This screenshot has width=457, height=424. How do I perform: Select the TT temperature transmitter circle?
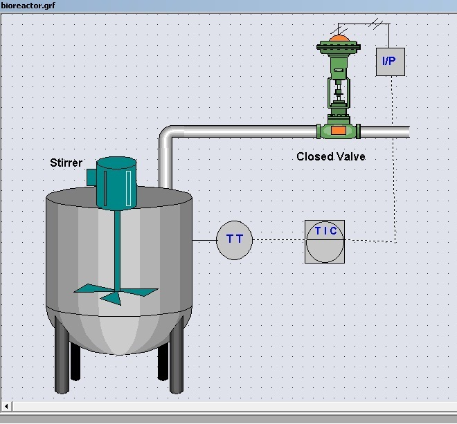235,239
